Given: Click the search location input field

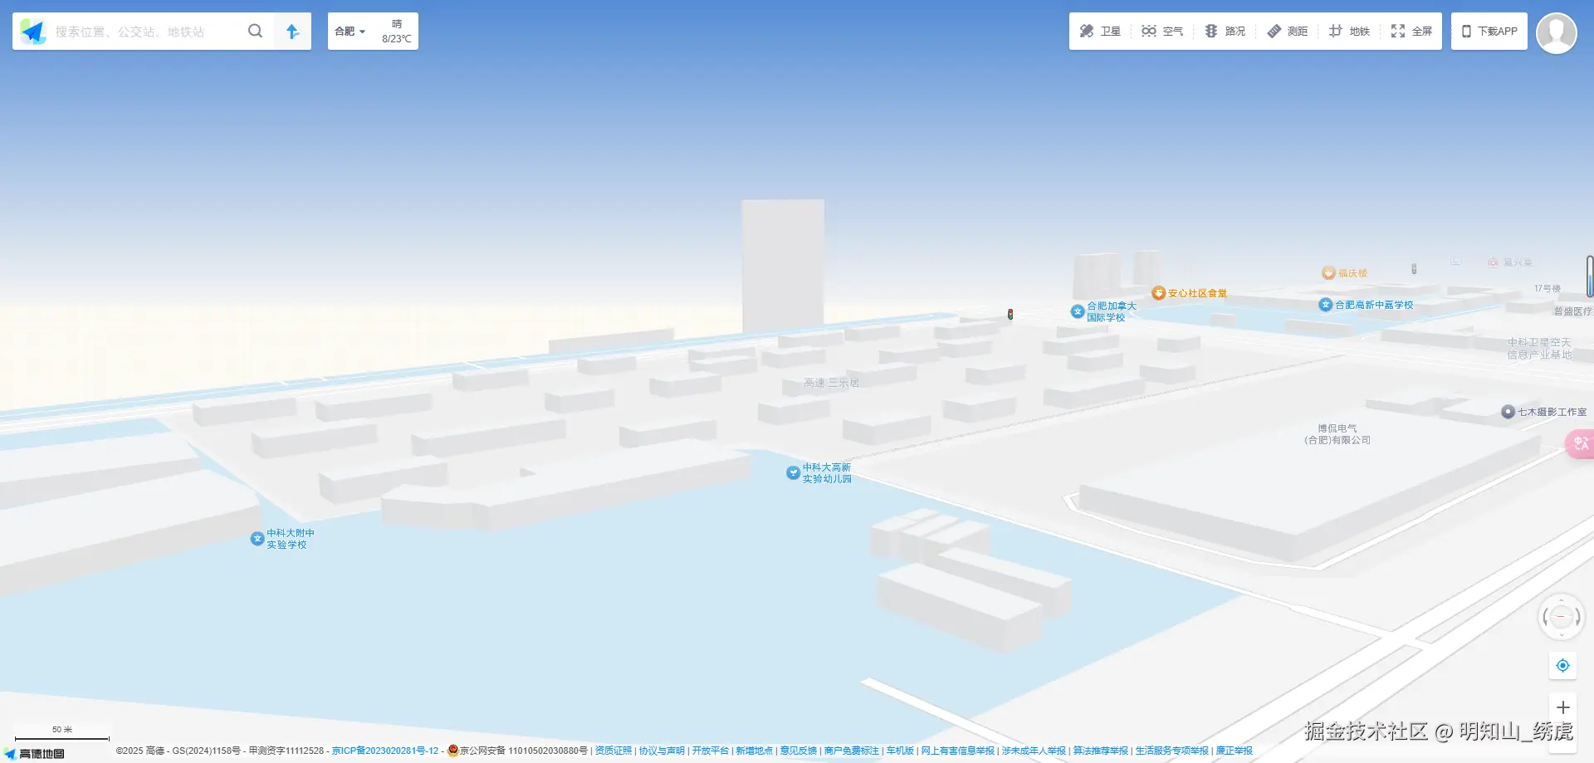Looking at the screenshot, I should point(145,32).
